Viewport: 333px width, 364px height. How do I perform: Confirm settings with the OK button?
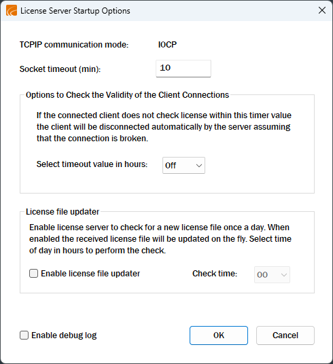[x=219, y=335]
